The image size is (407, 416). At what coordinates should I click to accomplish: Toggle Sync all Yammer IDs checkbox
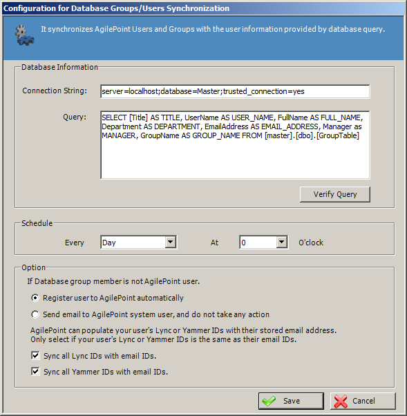click(x=35, y=372)
